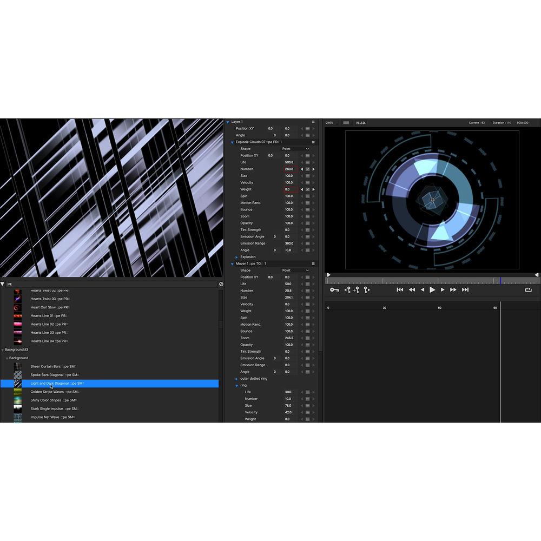Open the options menu for Mover 1
The image size is (541, 541).
(313, 263)
